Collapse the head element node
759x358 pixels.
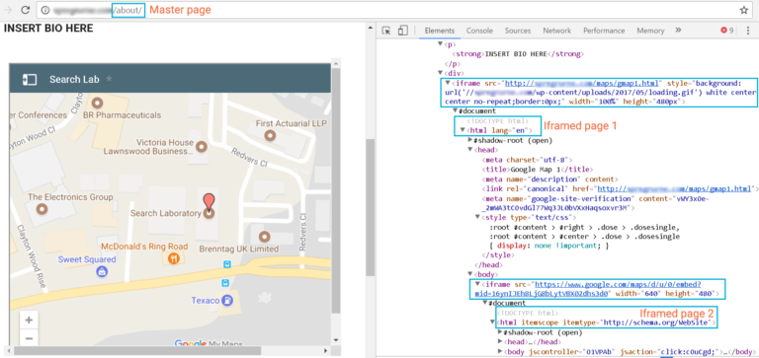pos(470,150)
